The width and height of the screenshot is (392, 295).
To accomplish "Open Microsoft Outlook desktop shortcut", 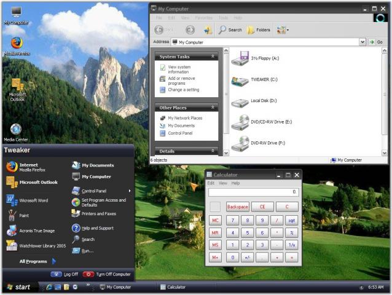I will [x=17, y=90].
